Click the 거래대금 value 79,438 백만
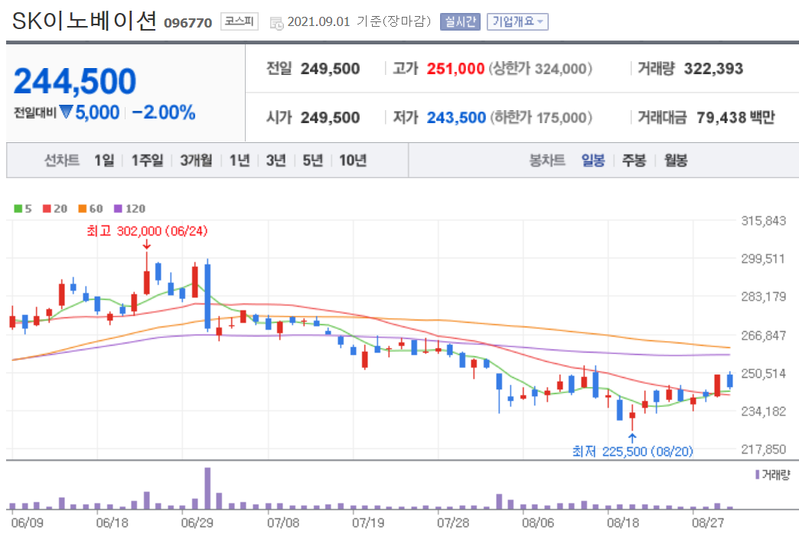This screenshot has width=799, height=543. [735, 118]
